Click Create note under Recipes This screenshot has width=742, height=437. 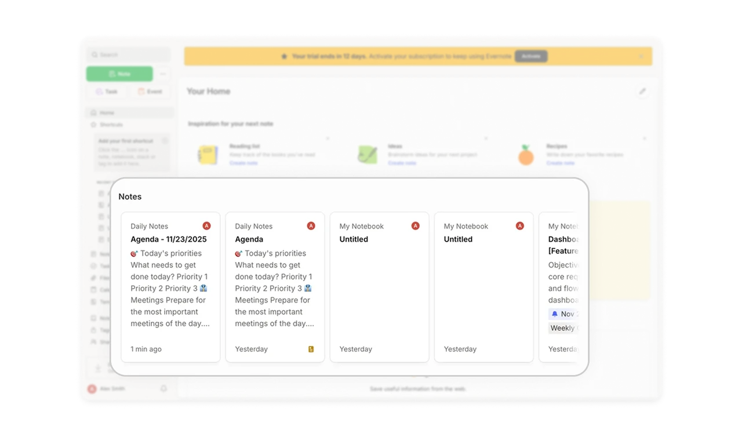pyautogui.click(x=561, y=163)
